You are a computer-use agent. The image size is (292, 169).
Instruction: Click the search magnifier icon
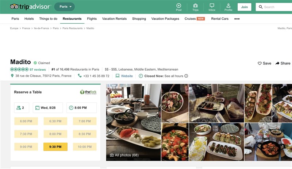[261, 7]
